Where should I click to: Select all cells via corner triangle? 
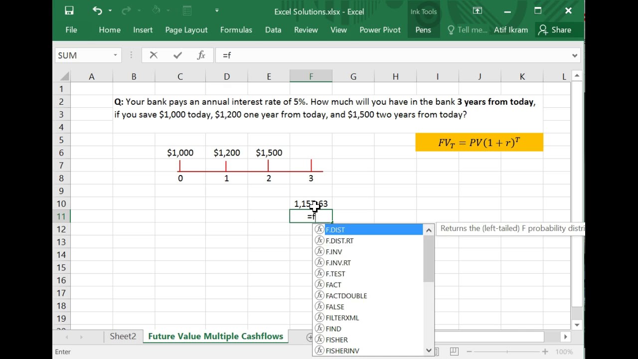pos(64,76)
